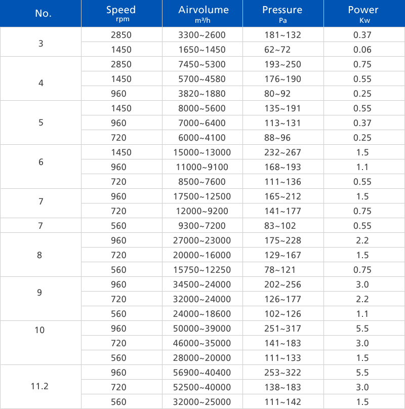Viewport: 405px width, 409px height.
Task: Click the airvolume cell 7450~5300
Action: point(204,64)
